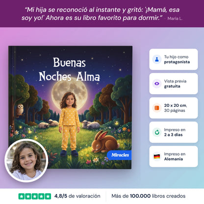Viewport: 204px width, 204px height.
Task: Click the green refresh icon for Impreso en 2 a 3 días
Action: (157, 132)
